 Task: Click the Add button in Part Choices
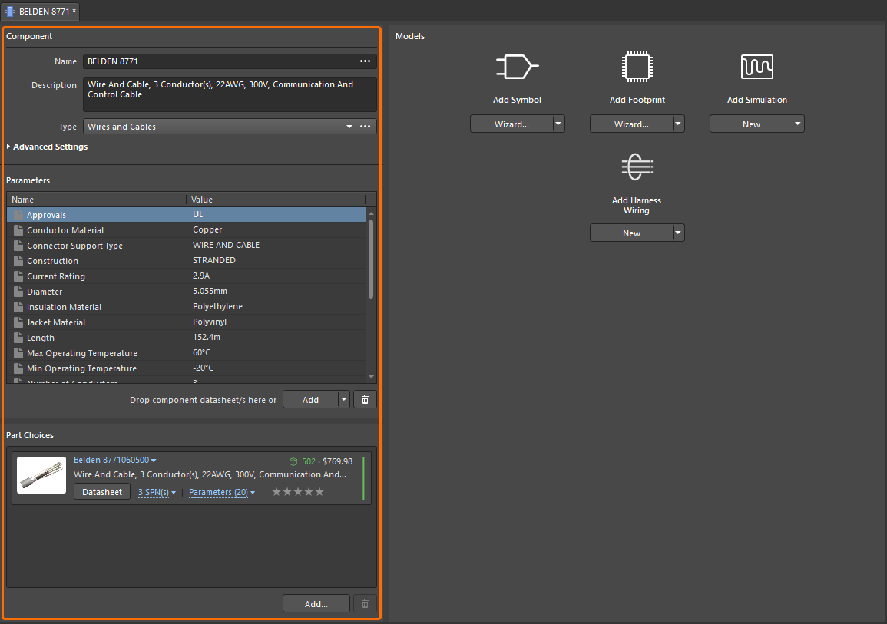click(316, 603)
